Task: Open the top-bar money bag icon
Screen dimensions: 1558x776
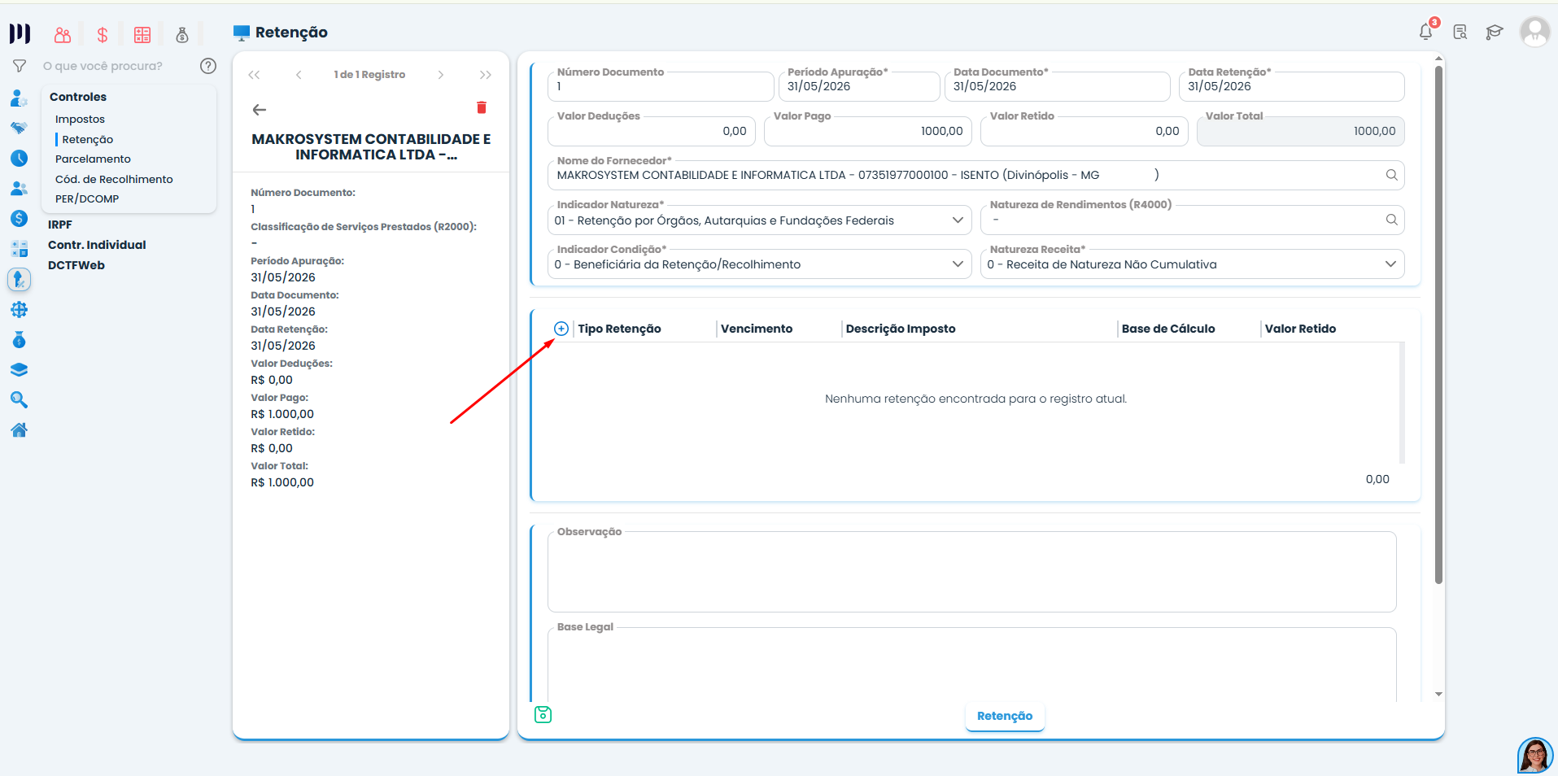Action: [x=182, y=35]
